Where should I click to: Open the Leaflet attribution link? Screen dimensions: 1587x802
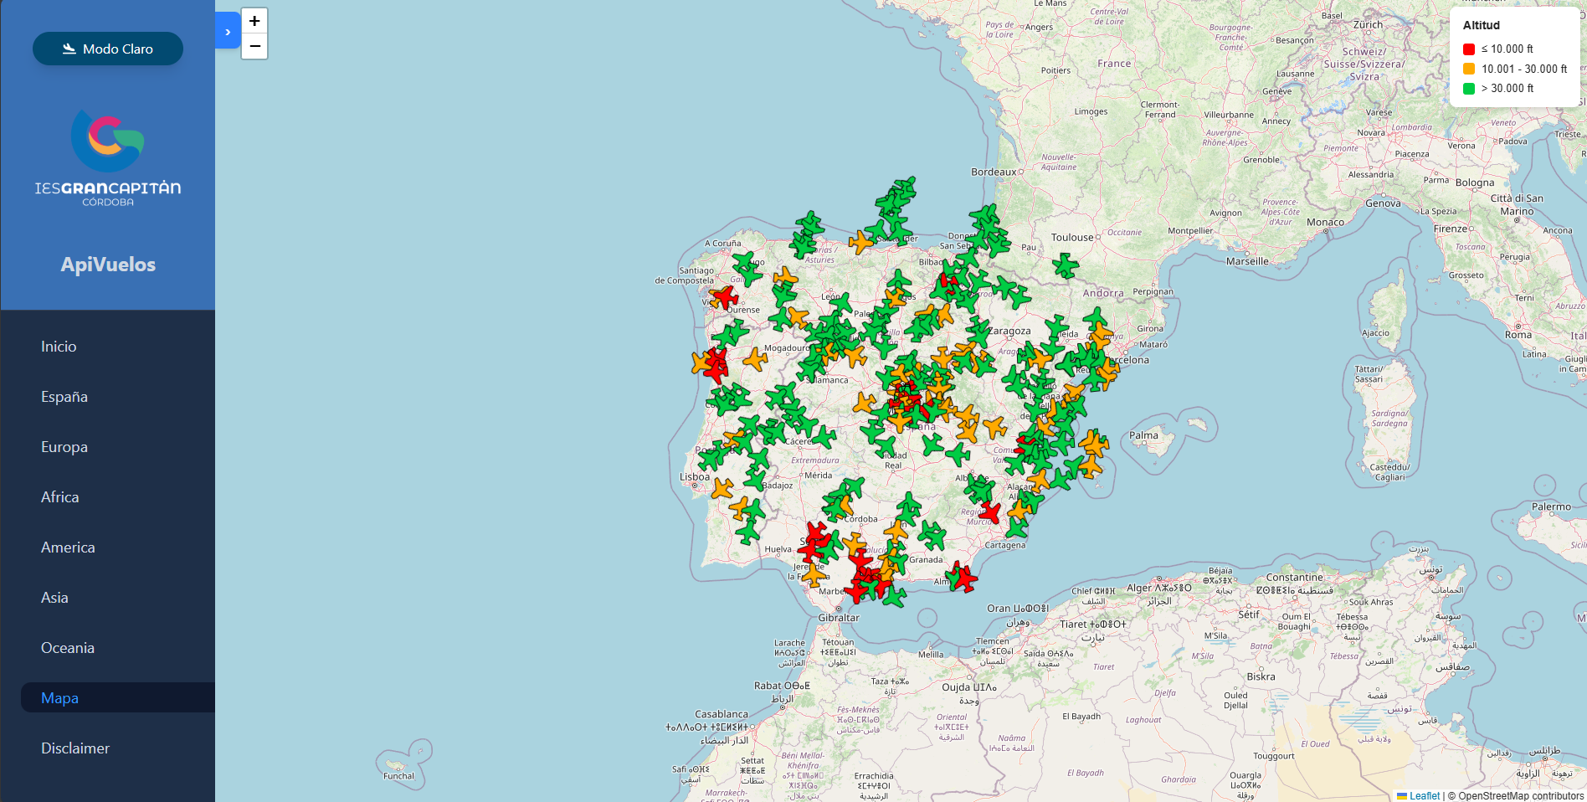(x=1424, y=795)
